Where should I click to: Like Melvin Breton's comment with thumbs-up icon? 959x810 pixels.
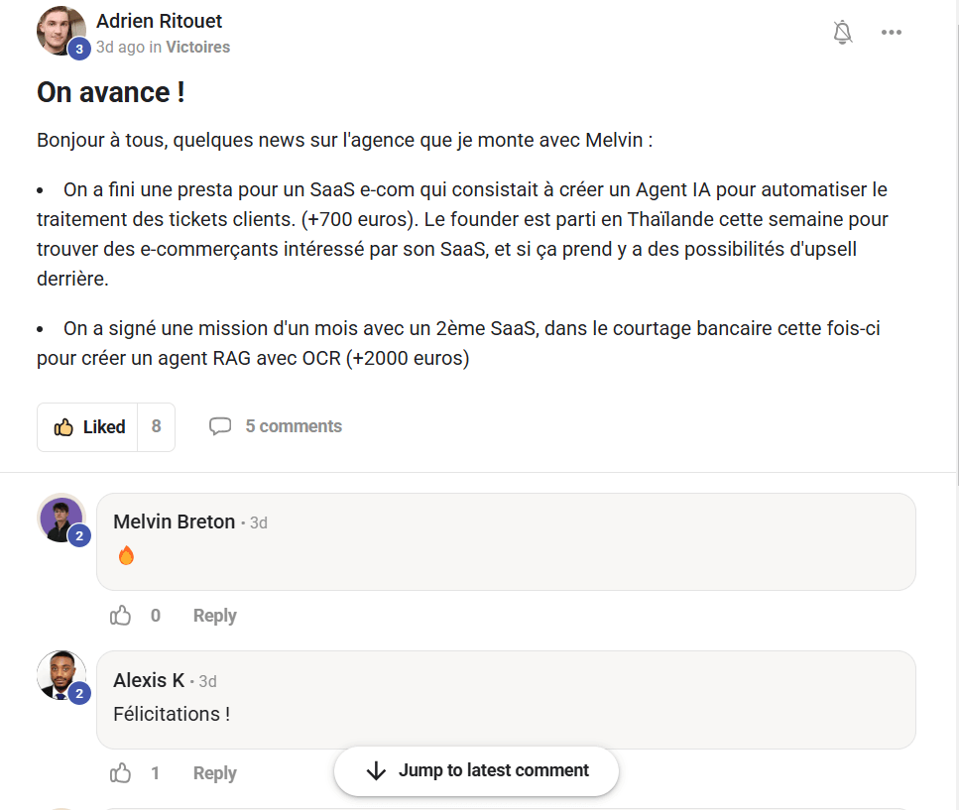(121, 616)
